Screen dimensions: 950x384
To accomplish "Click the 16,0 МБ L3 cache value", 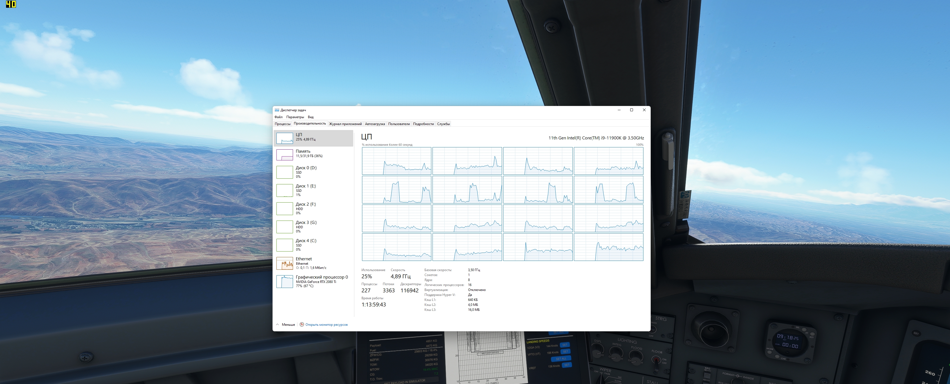I will coord(474,310).
